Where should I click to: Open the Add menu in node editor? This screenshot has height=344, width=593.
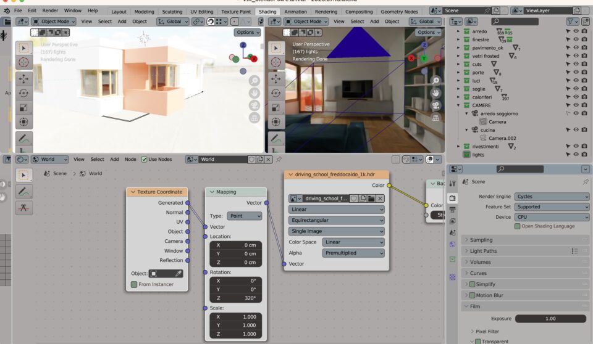click(114, 159)
